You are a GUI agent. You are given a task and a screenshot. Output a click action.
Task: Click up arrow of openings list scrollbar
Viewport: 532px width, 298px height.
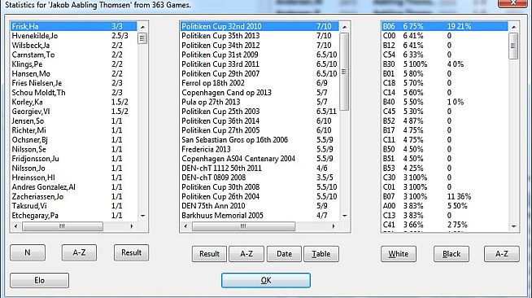coord(513,27)
